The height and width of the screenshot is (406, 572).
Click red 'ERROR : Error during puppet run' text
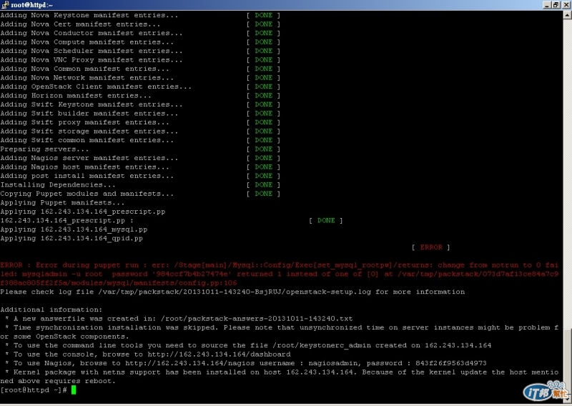[69, 265]
